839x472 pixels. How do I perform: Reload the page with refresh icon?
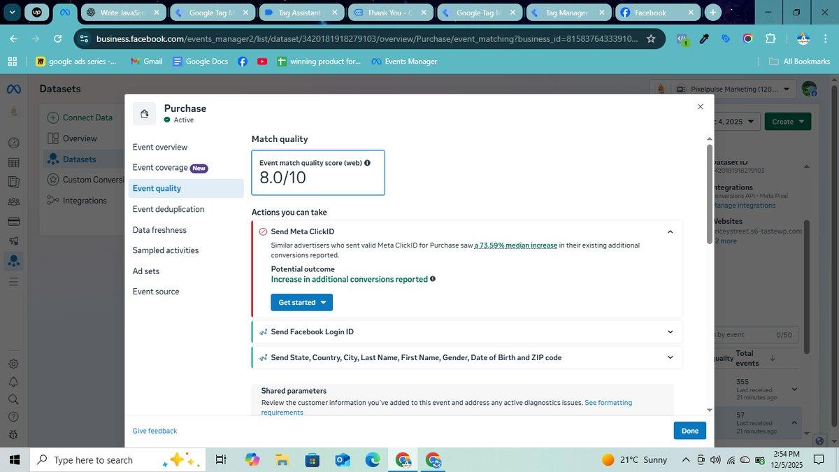pos(57,38)
